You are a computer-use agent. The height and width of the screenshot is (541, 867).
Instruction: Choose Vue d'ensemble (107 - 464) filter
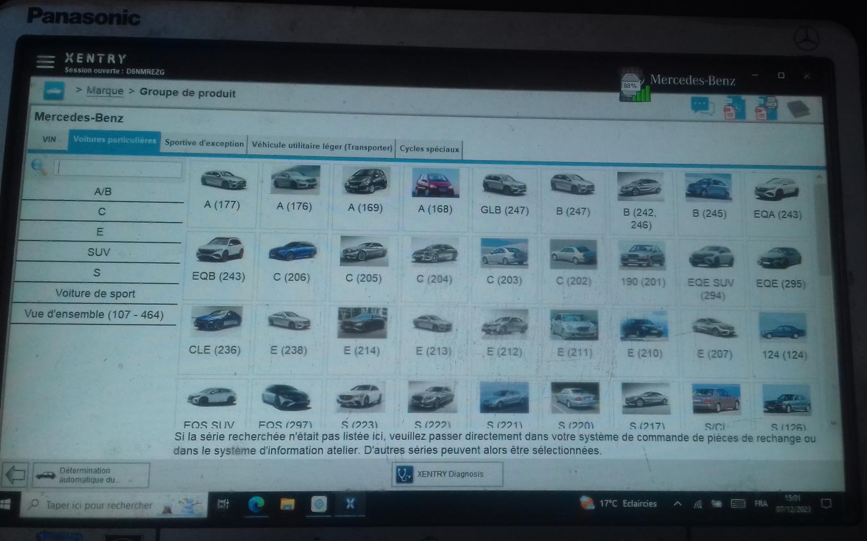click(93, 314)
